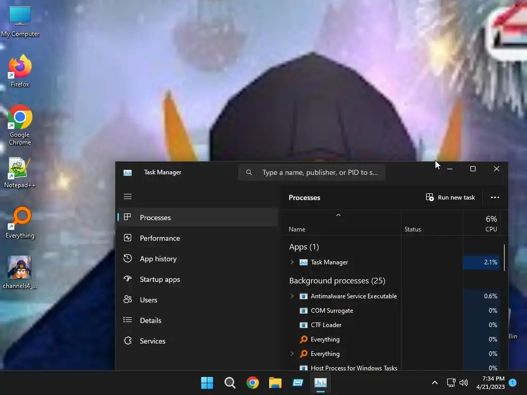Click the Task Manager title bar icon
The width and height of the screenshot is (527, 395).
point(128,173)
